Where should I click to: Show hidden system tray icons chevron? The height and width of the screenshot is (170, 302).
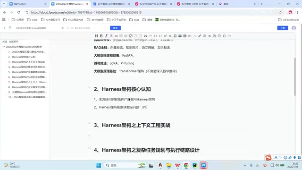(x=245, y=165)
